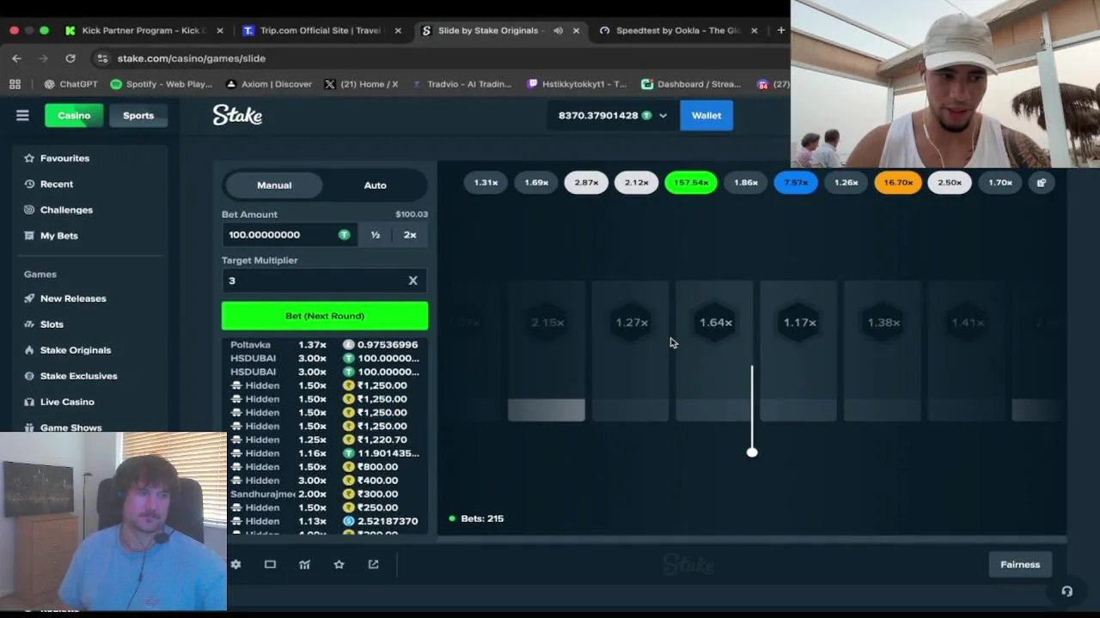1100x618 pixels.
Task: Open Axiom Discover bookmark
Action: [268, 84]
